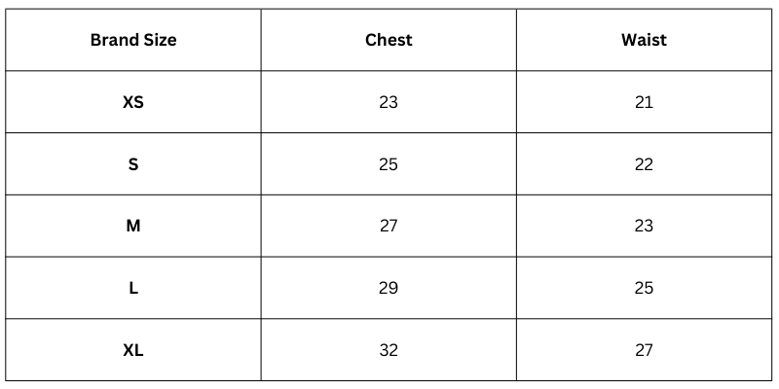Select chest value 25 for size S
The image size is (779, 389).
(389, 164)
